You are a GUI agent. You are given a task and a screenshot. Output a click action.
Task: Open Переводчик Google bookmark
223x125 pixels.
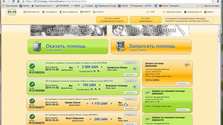point(106,6)
